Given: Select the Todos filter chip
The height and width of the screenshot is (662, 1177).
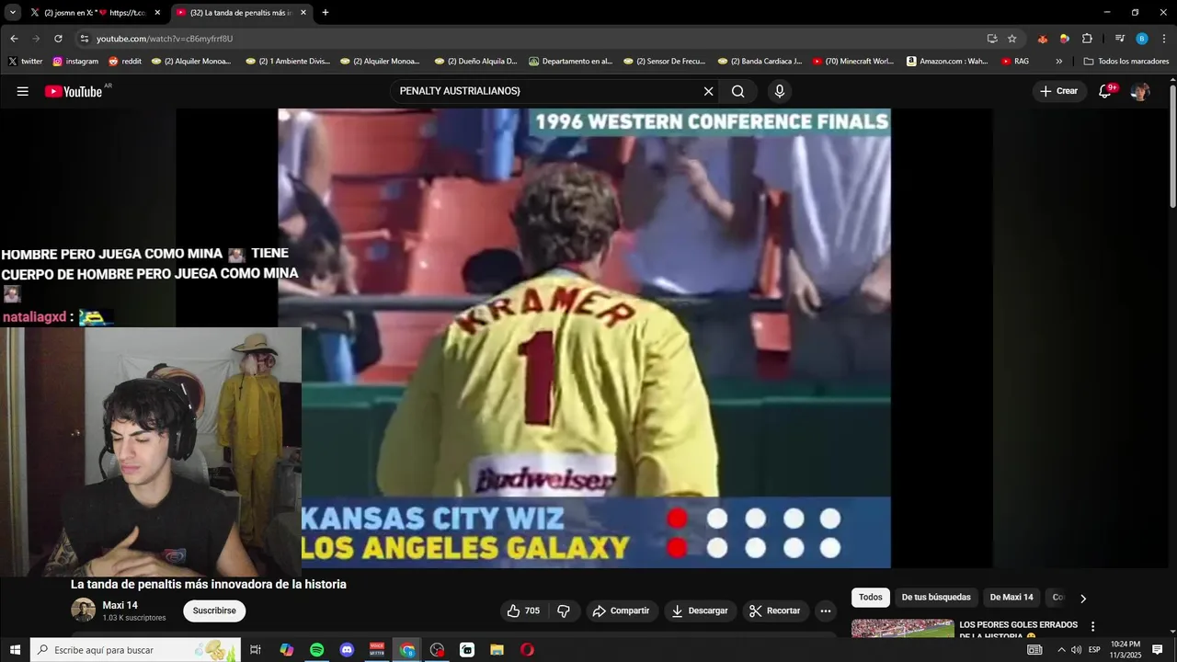Looking at the screenshot, I should pyautogui.click(x=870, y=598).
